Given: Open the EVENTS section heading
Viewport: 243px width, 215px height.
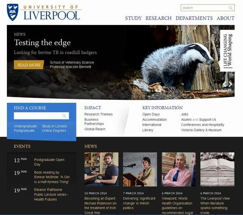Looking at the screenshot, I should click(22, 146).
